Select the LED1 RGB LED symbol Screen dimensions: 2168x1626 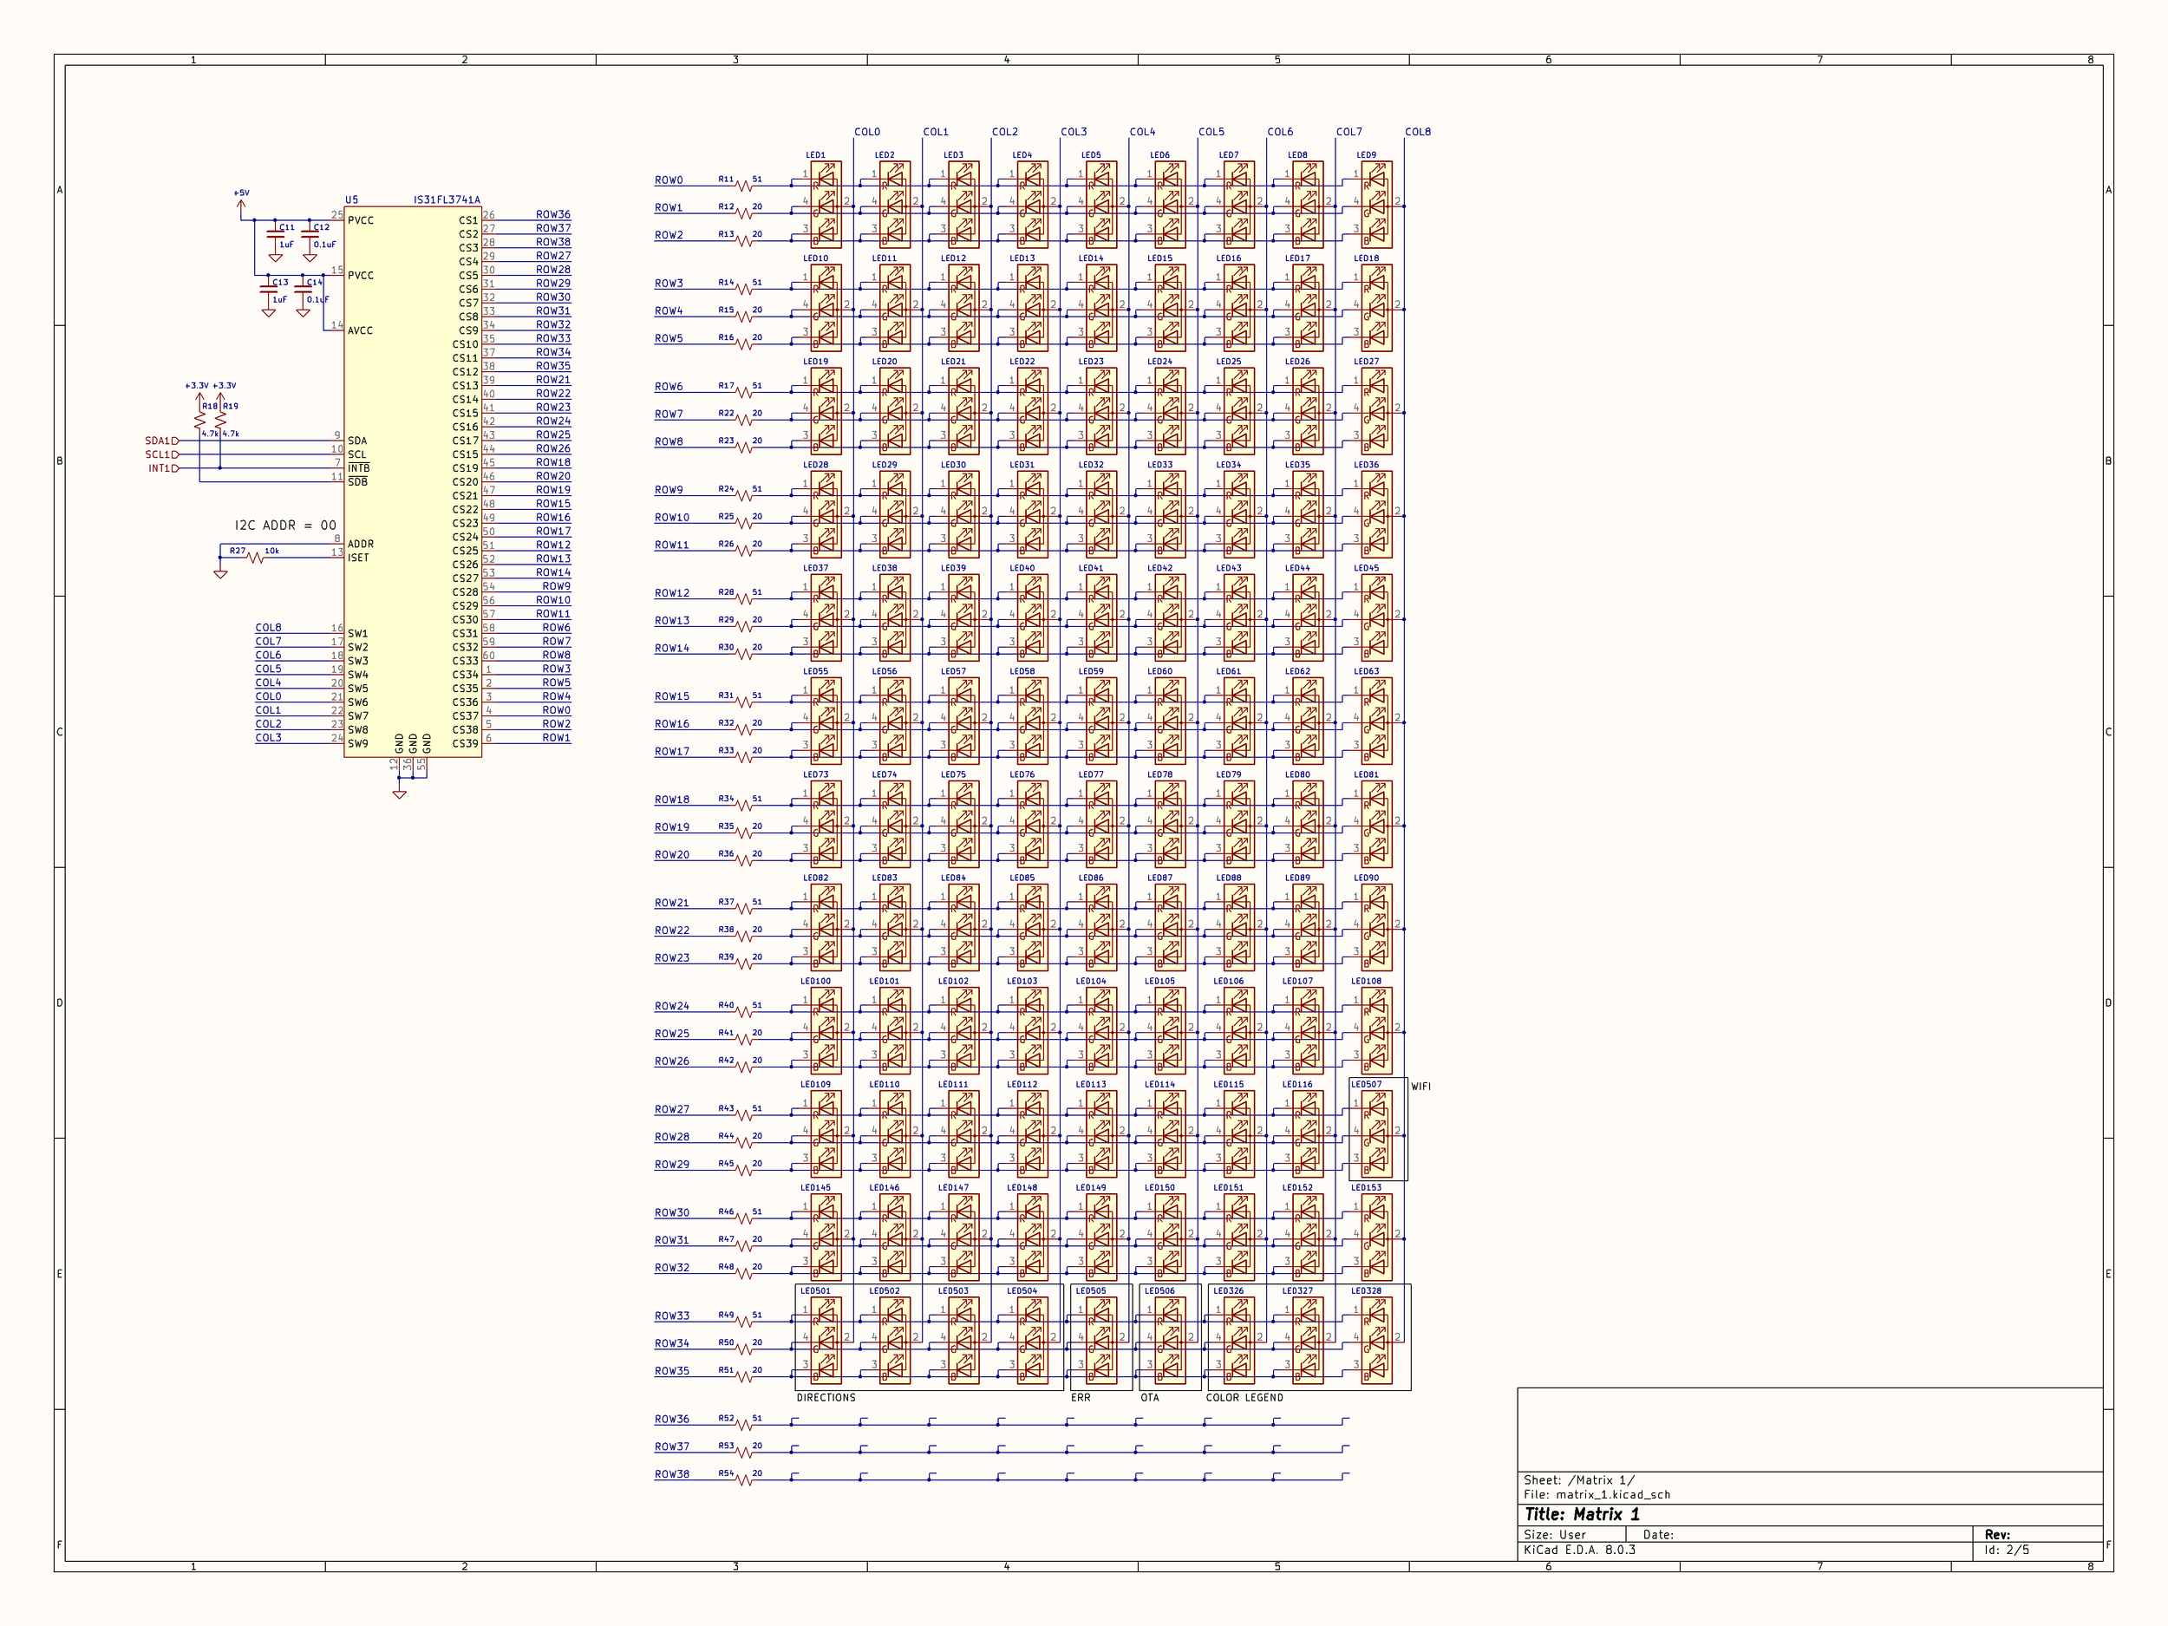pos(826,204)
